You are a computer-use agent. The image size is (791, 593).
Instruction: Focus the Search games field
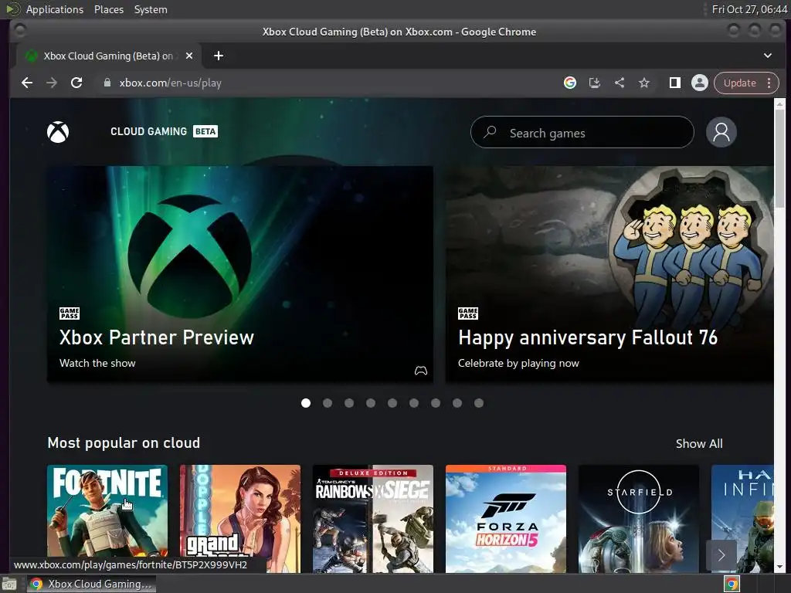(x=582, y=133)
